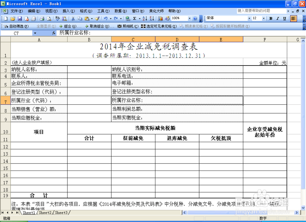306x222 pixels.
Task: Expand the Name Box C7 dropdown
Action: coord(35,33)
